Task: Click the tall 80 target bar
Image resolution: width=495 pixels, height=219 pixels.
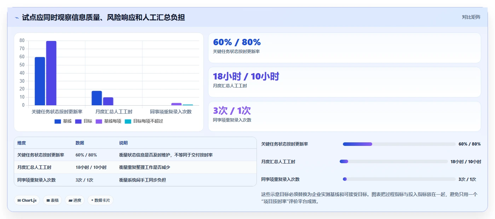Action: 51,73
